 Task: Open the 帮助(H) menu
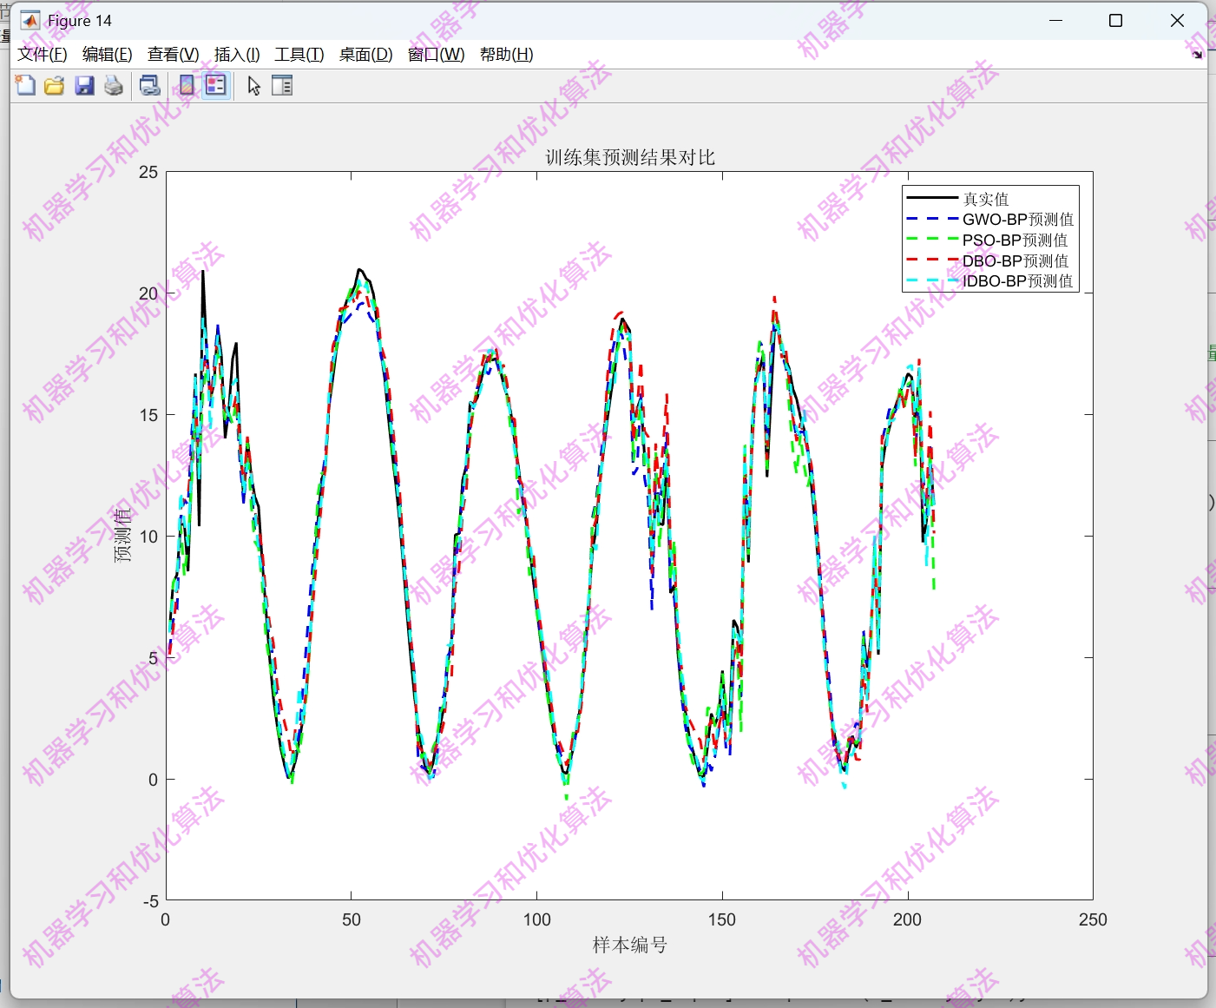click(507, 55)
